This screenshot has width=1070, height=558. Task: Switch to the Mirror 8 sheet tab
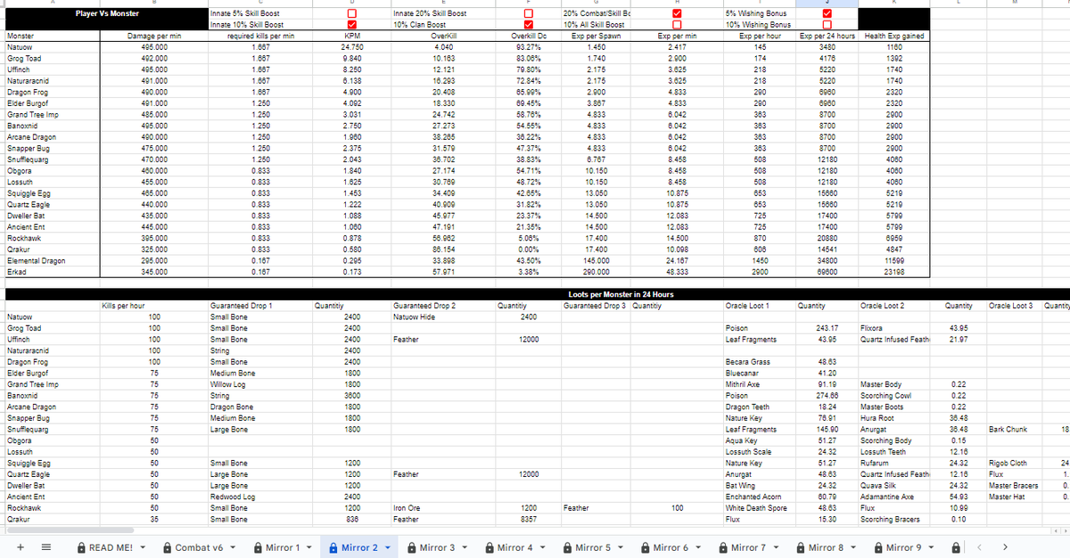827,547
